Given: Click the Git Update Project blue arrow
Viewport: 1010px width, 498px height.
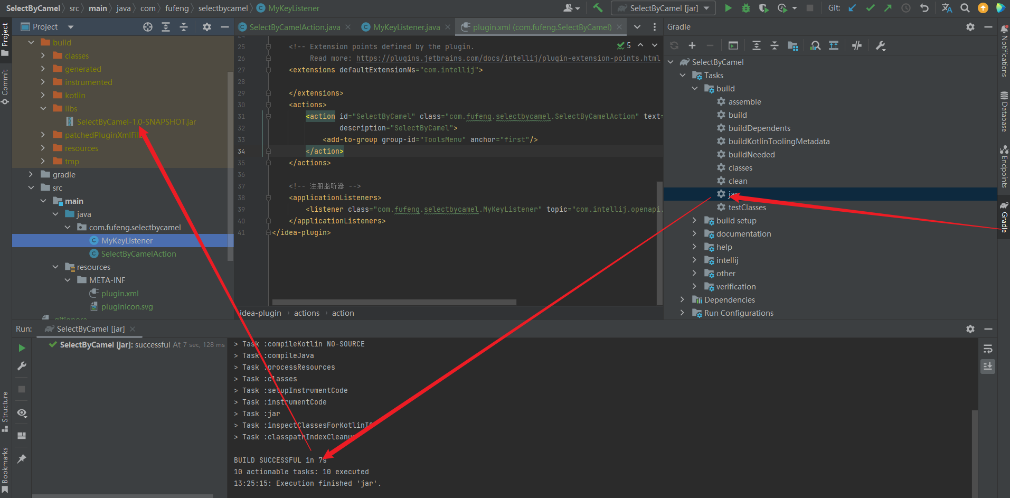Looking at the screenshot, I should (852, 8).
